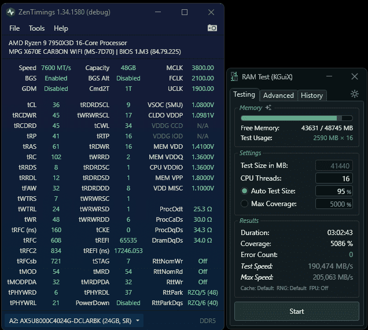This screenshot has width=368, height=330.
Task: Click the DDR5 label in ZenTimings
Action: click(x=208, y=321)
